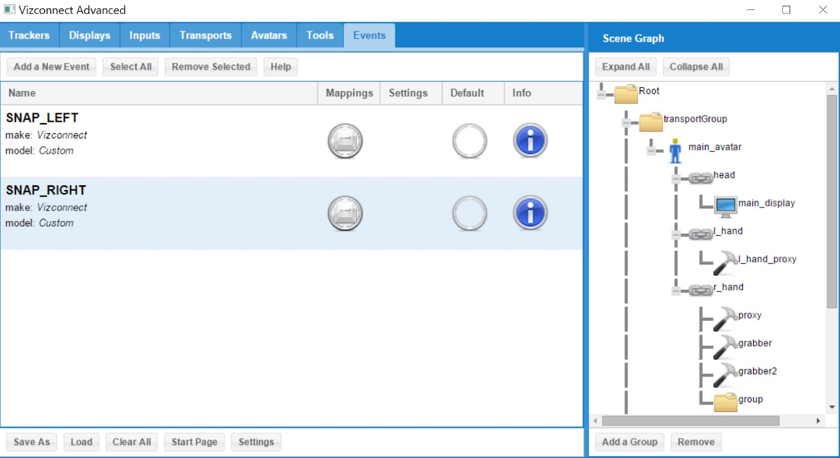
Task: Click the l_hand_proxy hammer icon
Action: [726, 263]
